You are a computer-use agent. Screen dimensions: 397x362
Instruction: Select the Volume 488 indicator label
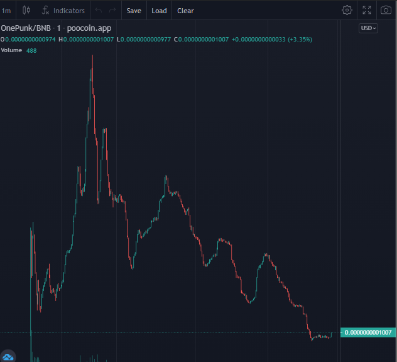pyautogui.click(x=19, y=50)
